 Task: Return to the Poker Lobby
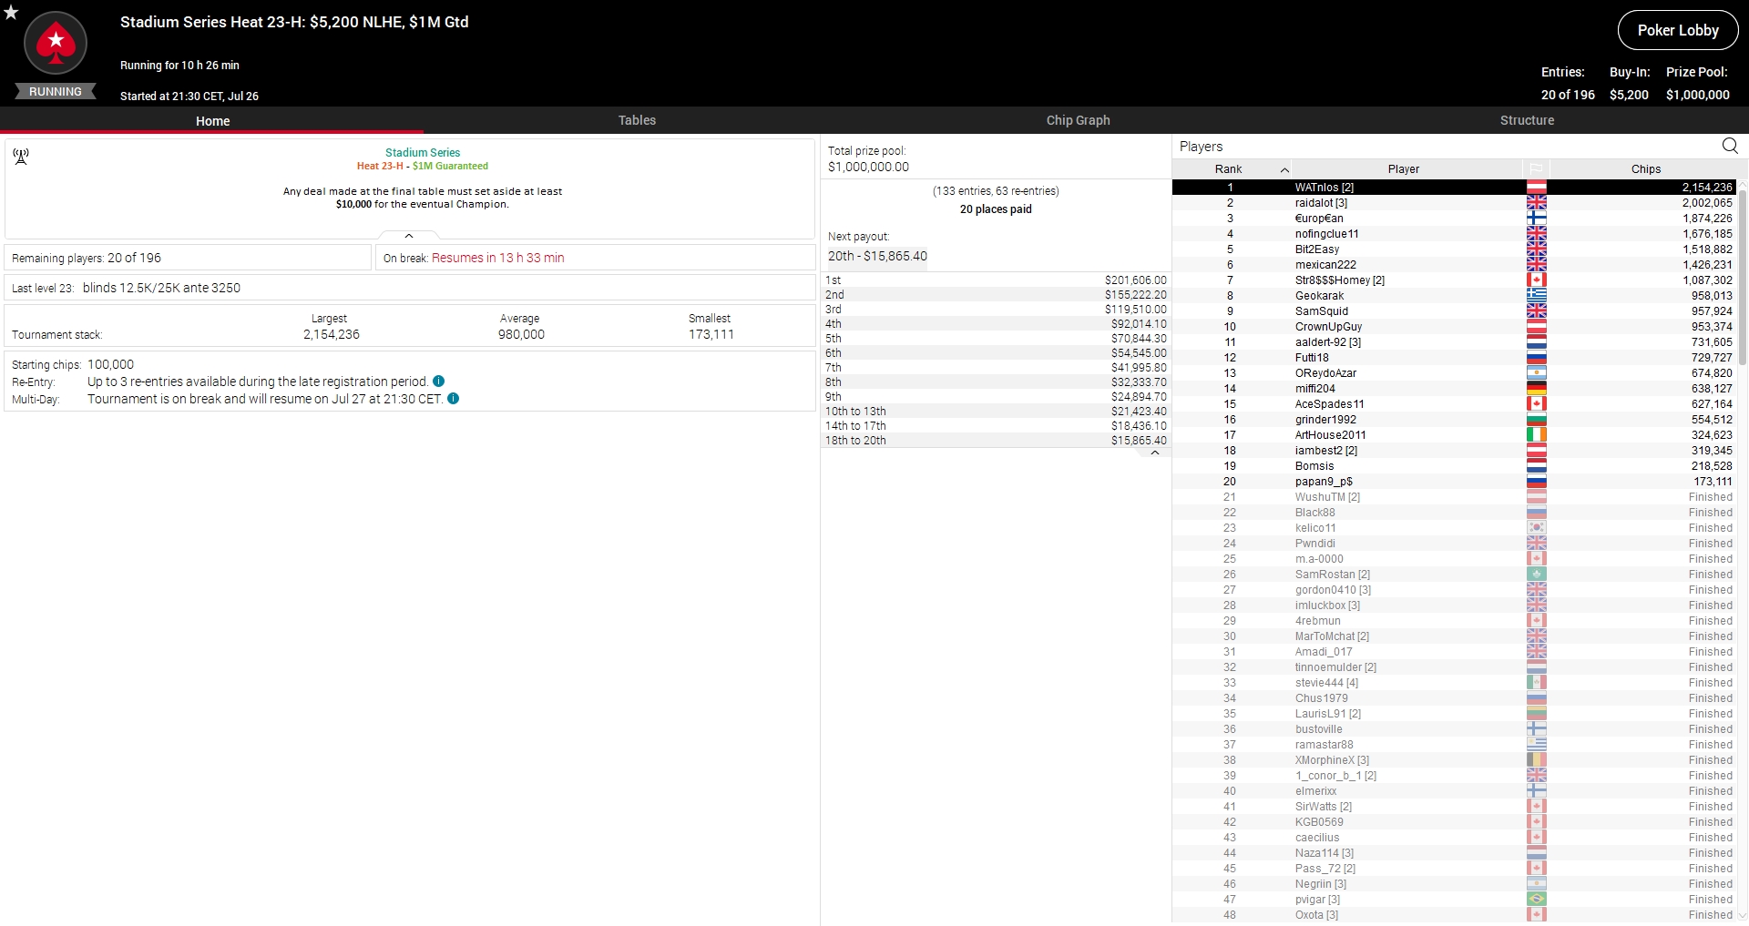[x=1678, y=30]
